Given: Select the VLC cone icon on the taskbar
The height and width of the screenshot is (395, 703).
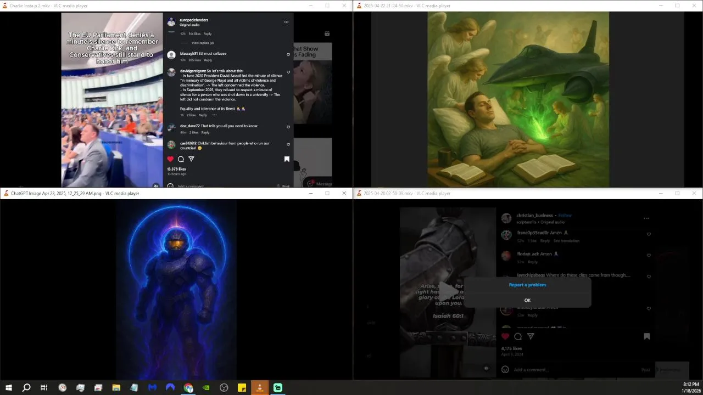Looking at the screenshot, I should 260,388.
